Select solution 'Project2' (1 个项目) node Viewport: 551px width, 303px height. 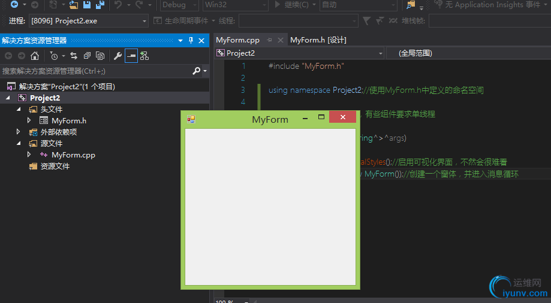(67, 86)
